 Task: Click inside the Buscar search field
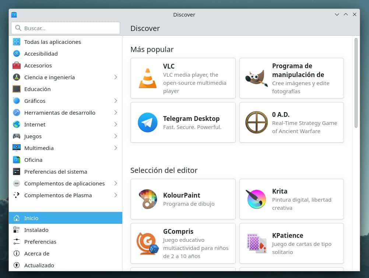click(x=65, y=28)
